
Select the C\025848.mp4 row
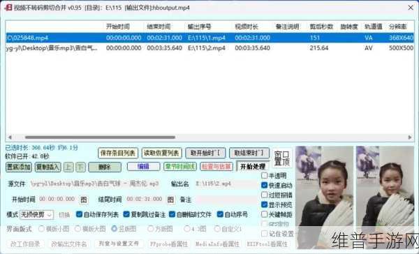point(209,38)
